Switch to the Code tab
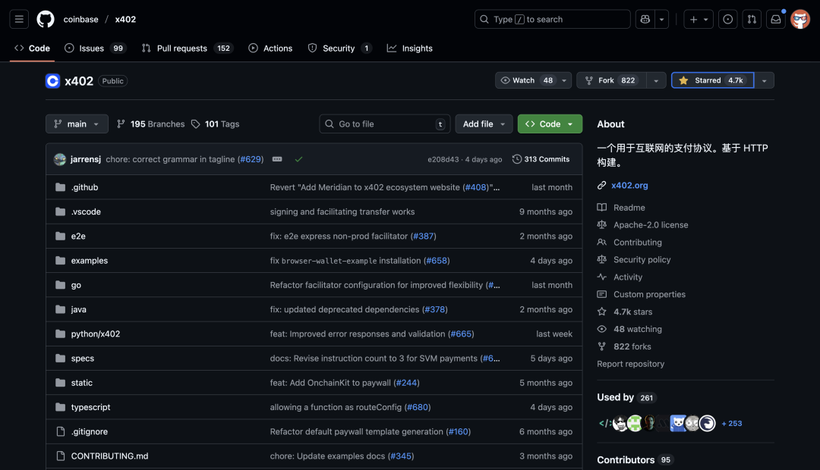The width and height of the screenshot is (820, 470). point(33,48)
